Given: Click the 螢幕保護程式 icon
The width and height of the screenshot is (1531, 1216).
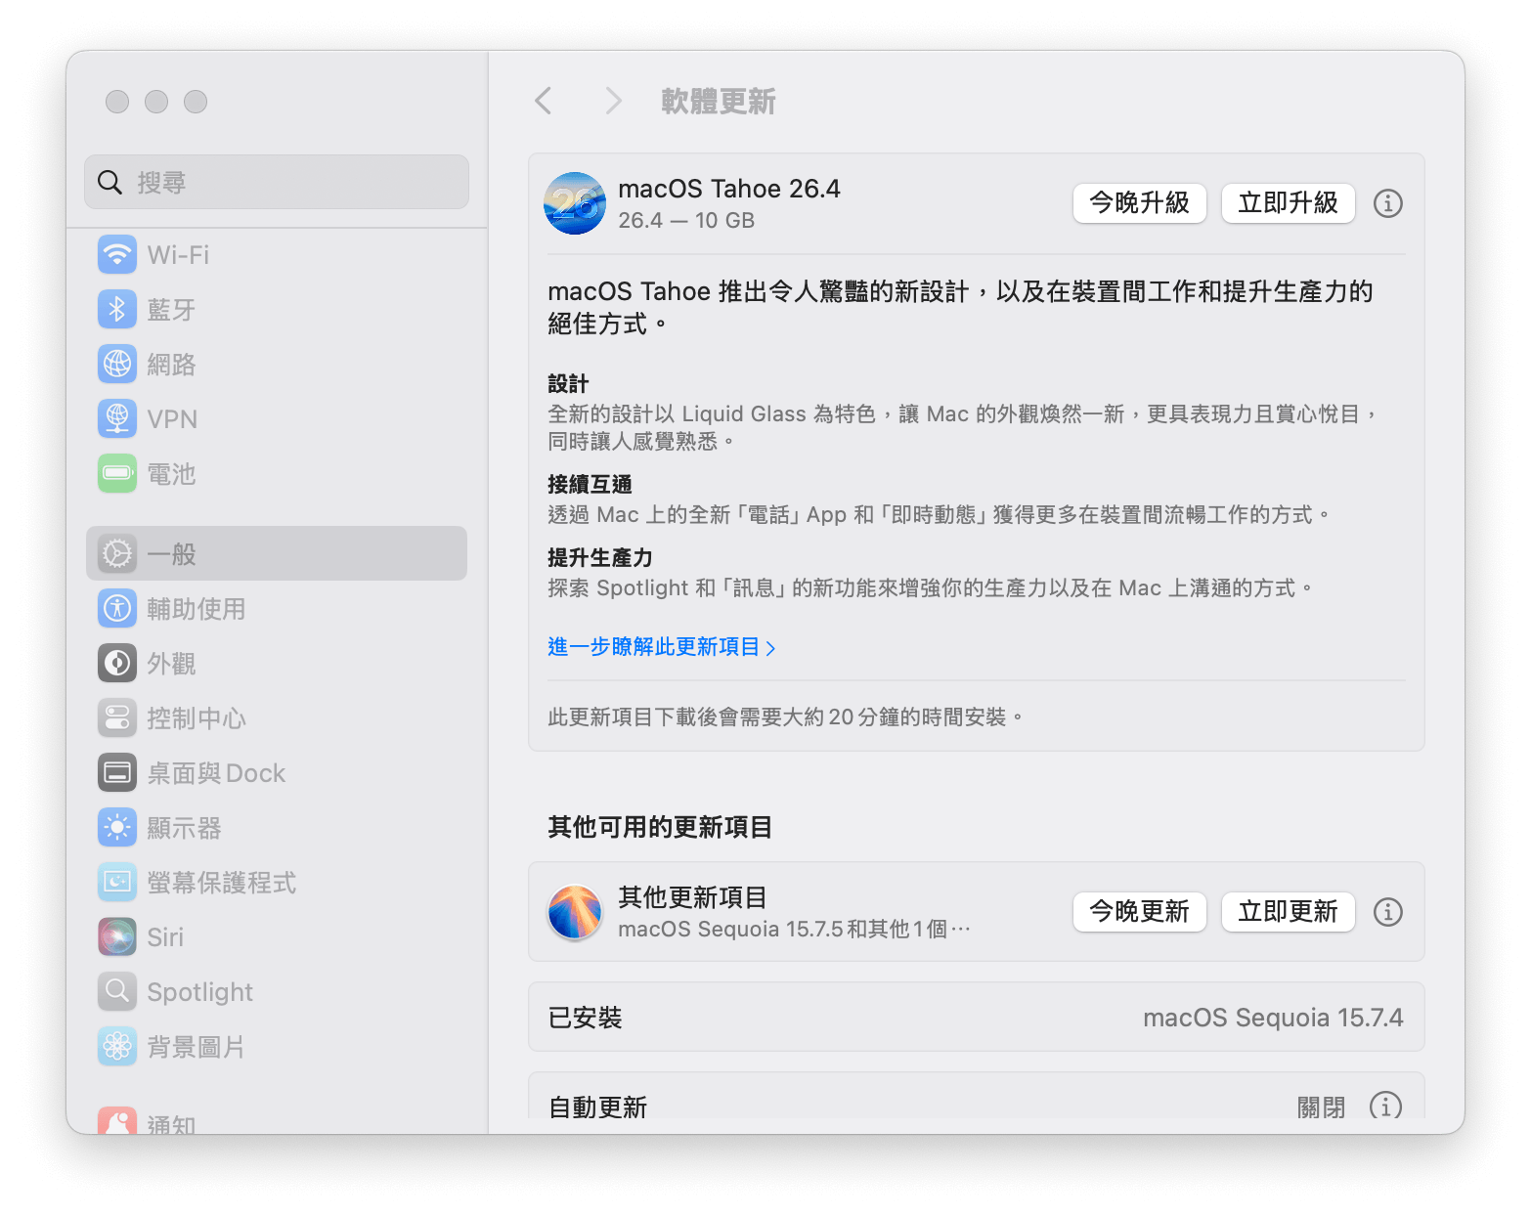Looking at the screenshot, I should coord(117,883).
